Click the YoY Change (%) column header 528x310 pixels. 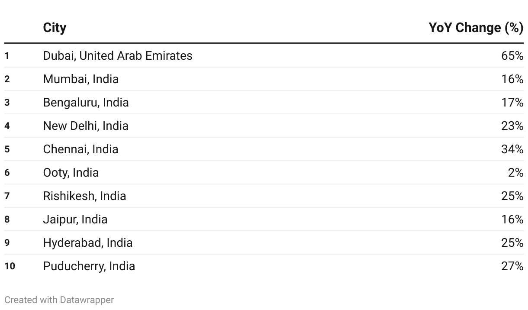pos(476,28)
